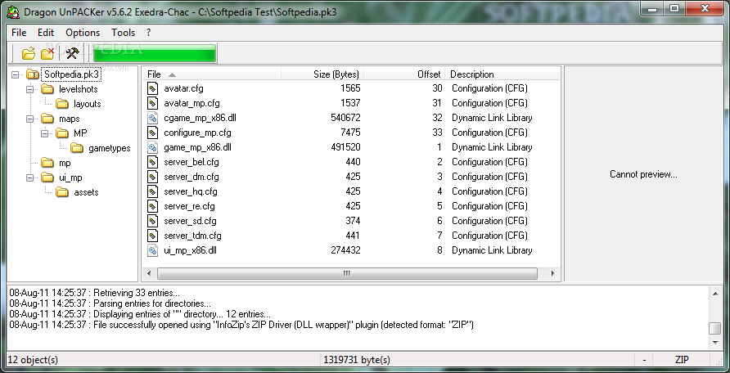Select the layouts folder label
Viewport: 730px width, 373px height.
pyautogui.click(x=88, y=104)
